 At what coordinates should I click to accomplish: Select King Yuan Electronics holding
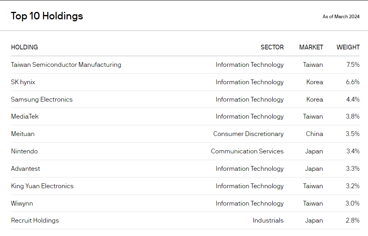tap(42, 186)
